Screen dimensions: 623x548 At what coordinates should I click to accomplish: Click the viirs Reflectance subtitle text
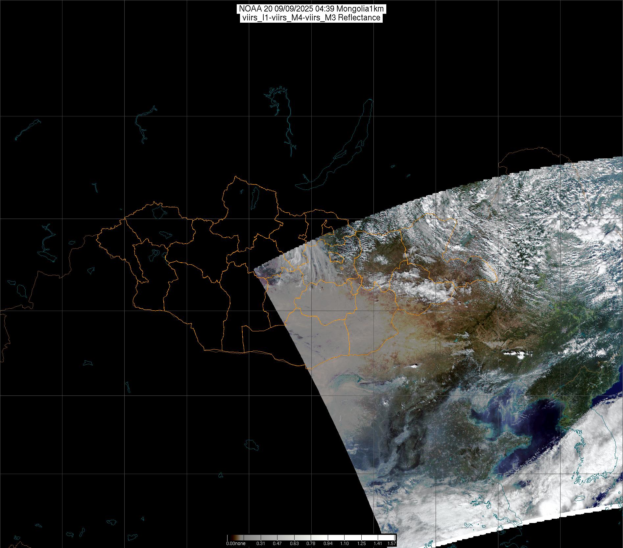tap(311, 18)
